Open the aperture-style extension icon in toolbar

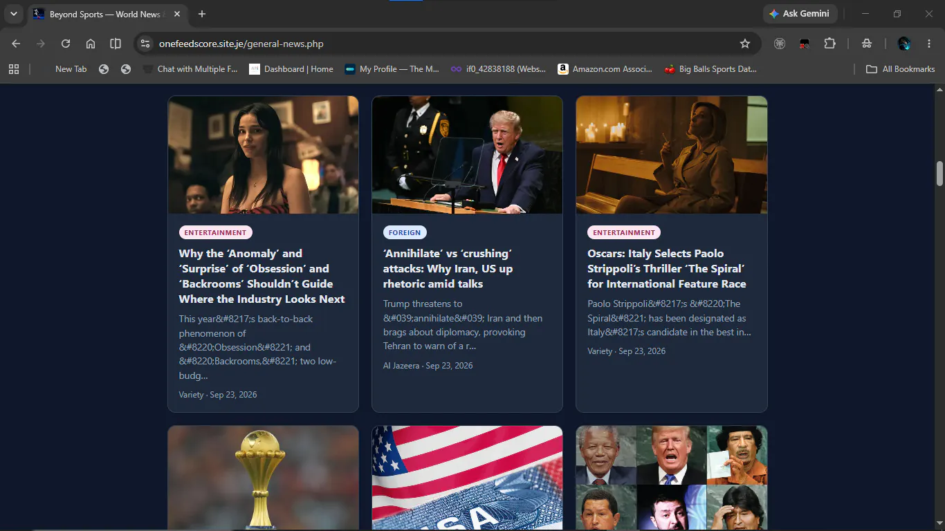[x=780, y=44]
